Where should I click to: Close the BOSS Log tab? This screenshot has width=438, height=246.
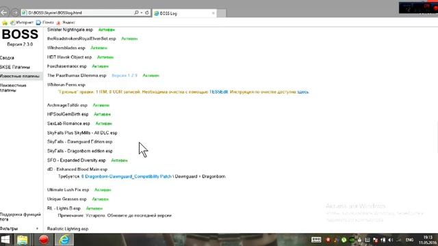pyautogui.click(x=214, y=13)
